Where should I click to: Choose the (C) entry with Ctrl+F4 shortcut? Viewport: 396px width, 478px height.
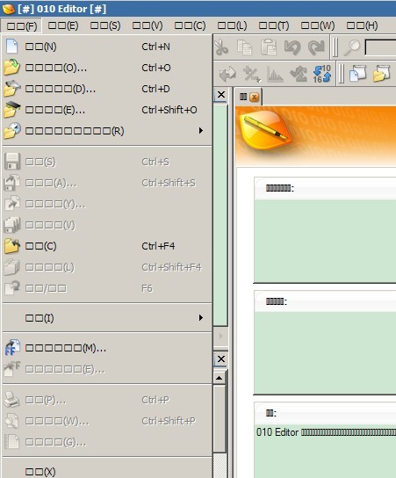point(107,246)
